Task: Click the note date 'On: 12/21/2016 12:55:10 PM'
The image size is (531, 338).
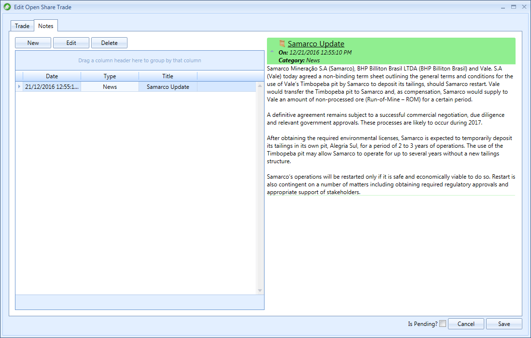Action: pos(315,53)
